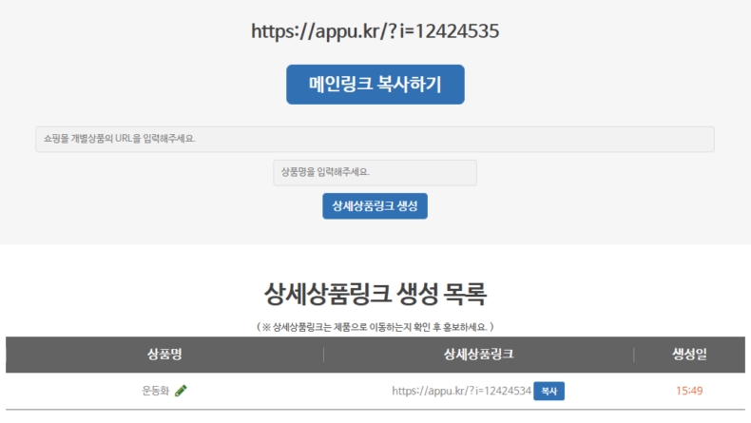Click the green pencil edit icon beside 운동화
751x423 pixels.
coord(181,391)
